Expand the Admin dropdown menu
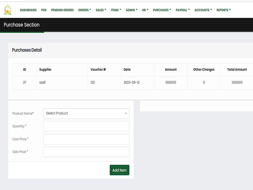Image resolution: width=253 pixels, height=190 pixels. click(x=132, y=10)
